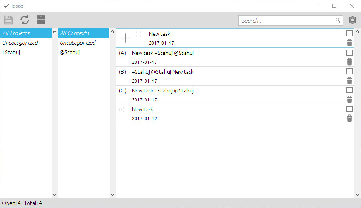The height and width of the screenshot is (208, 361).
Task: Click the Save floppy disk icon
Action: pos(8,20)
